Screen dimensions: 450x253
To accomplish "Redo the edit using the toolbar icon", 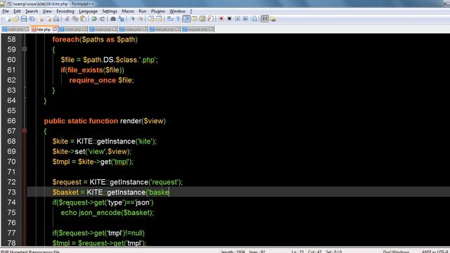I will click(x=102, y=19).
